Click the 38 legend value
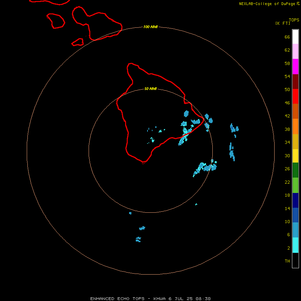The image size is (301, 301). click(x=287, y=129)
